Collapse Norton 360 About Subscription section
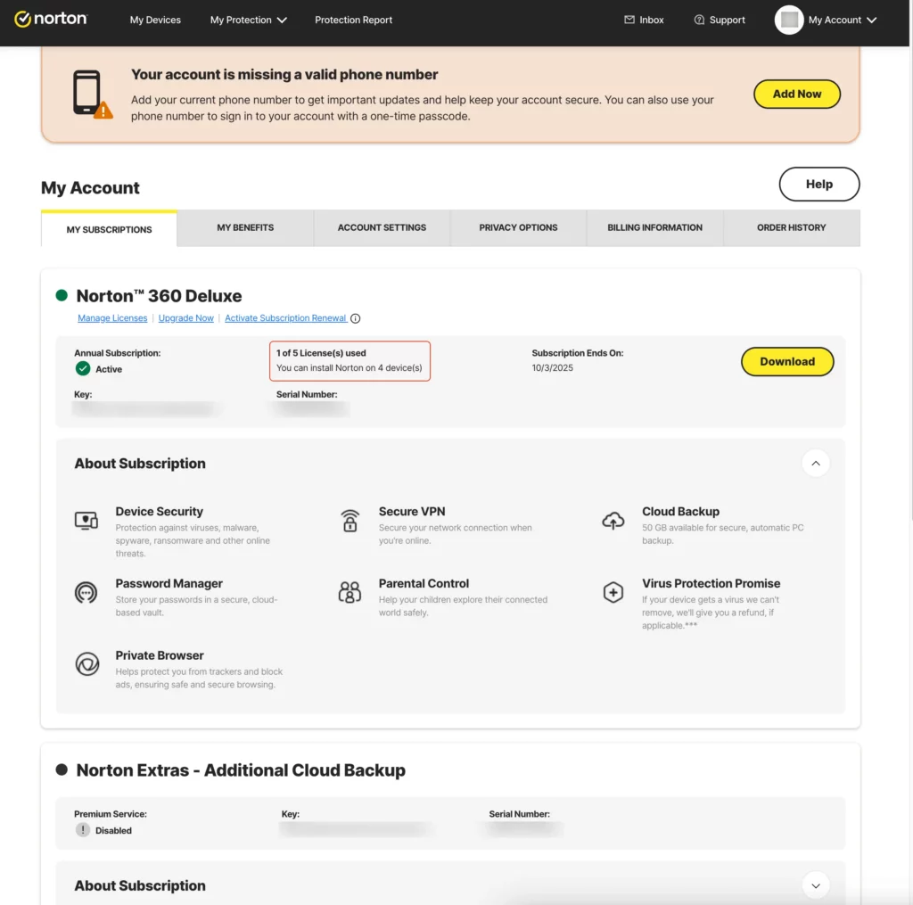 tap(816, 464)
